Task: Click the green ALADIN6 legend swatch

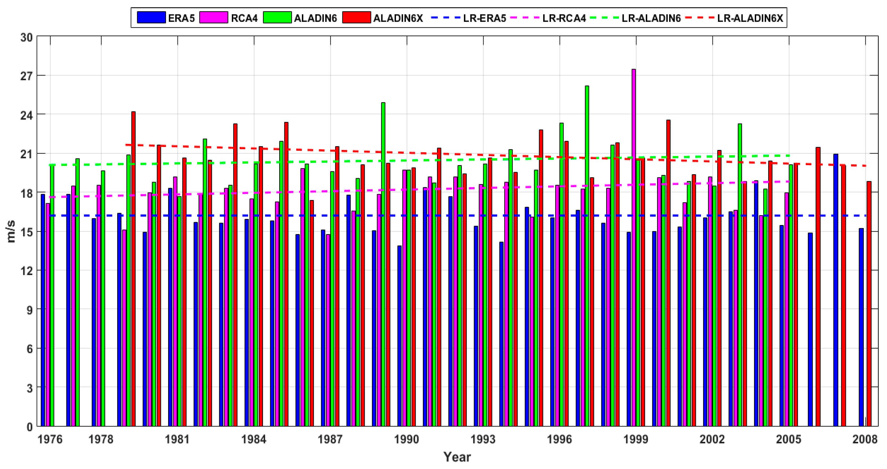Action: click(277, 17)
